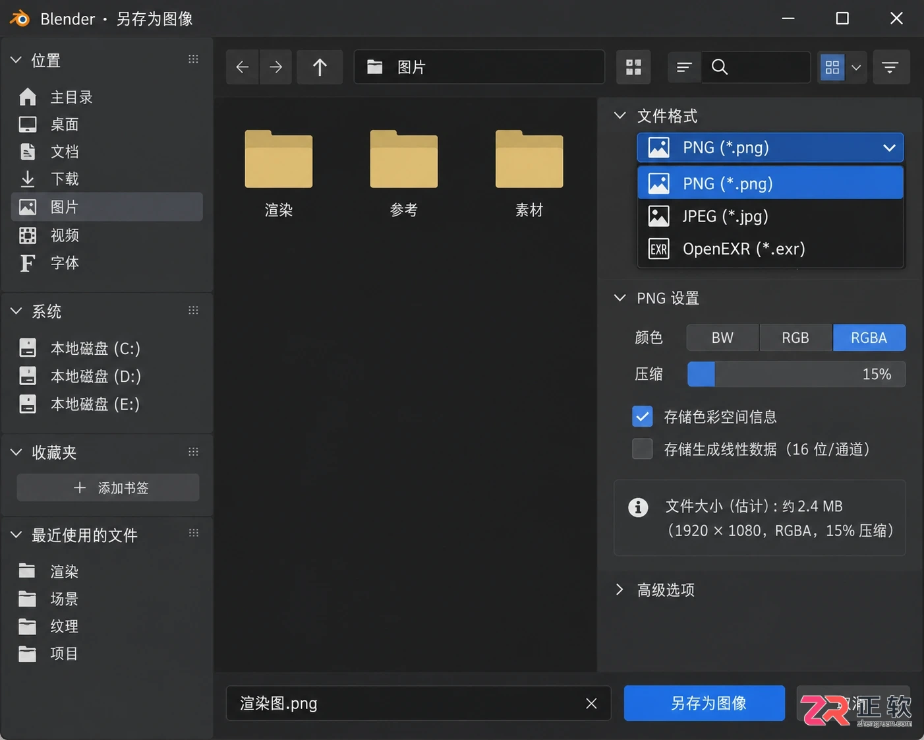
Task: Collapse 最近使用的文件 panel
Action: click(16, 535)
